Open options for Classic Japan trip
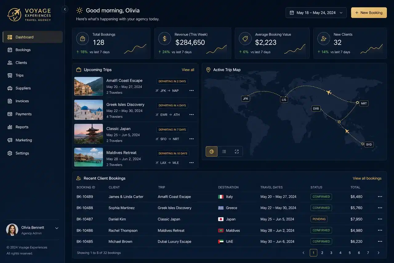The height and width of the screenshot is (263, 394). [191, 139]
